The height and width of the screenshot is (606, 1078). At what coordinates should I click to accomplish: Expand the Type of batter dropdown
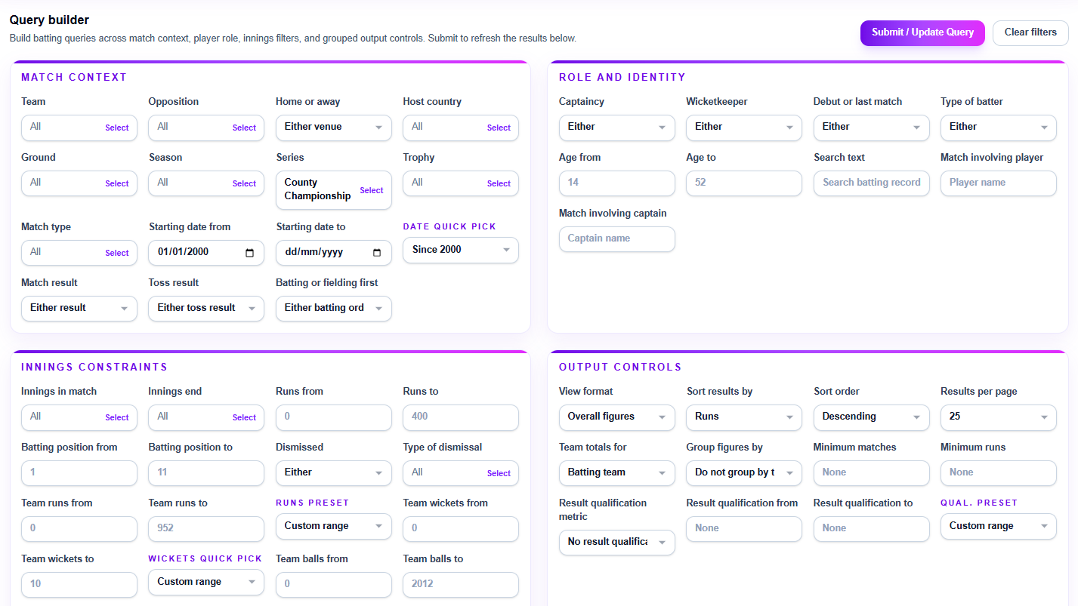[999, 128]
